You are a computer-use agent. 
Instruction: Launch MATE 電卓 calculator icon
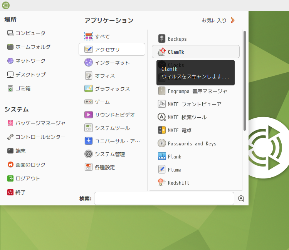click(x=161, y=130)
